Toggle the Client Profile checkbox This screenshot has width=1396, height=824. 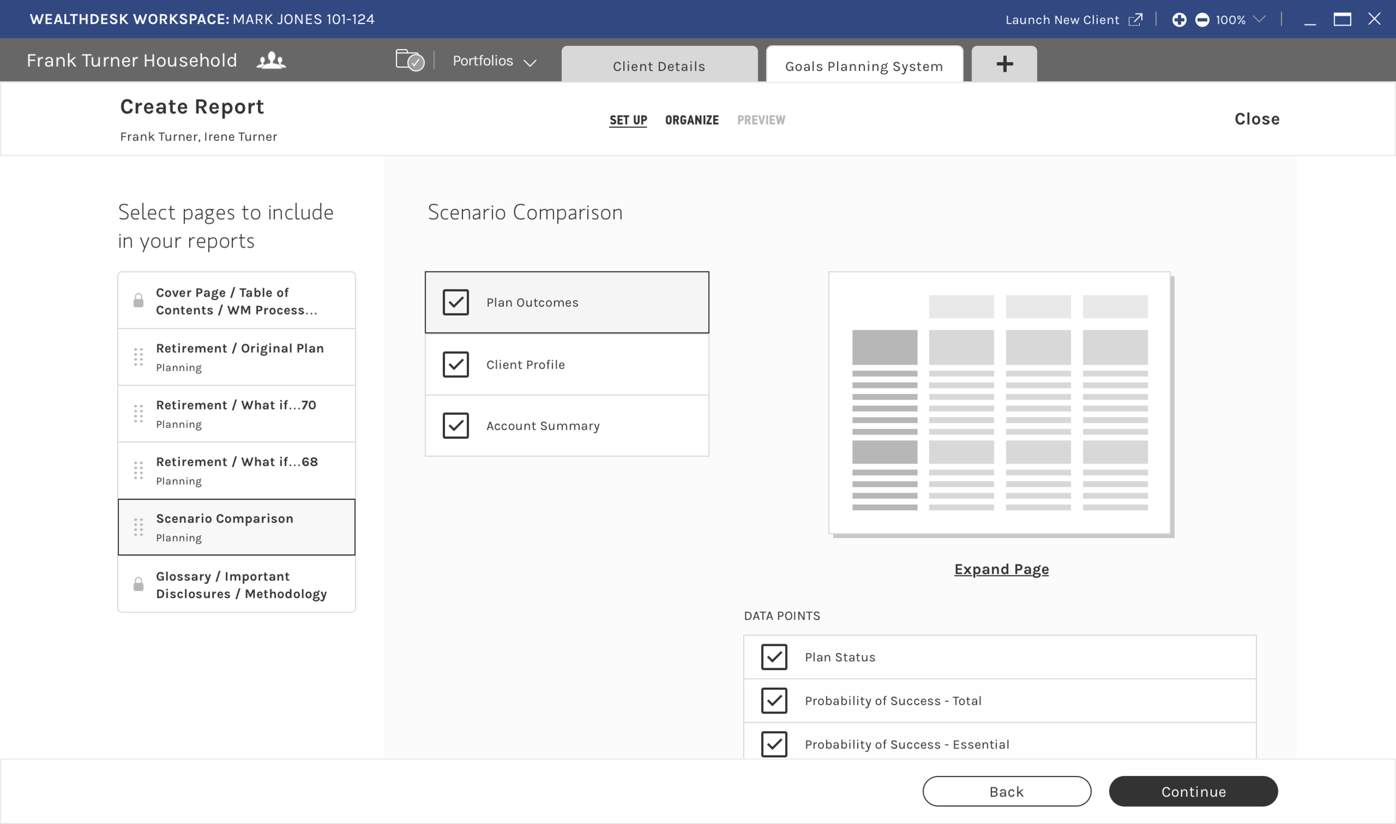point(456,364)
